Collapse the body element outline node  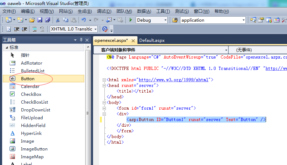coord(104,103)
